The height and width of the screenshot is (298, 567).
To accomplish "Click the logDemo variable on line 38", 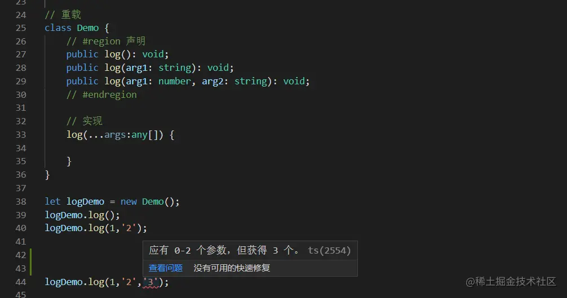I will coord(85,202).
